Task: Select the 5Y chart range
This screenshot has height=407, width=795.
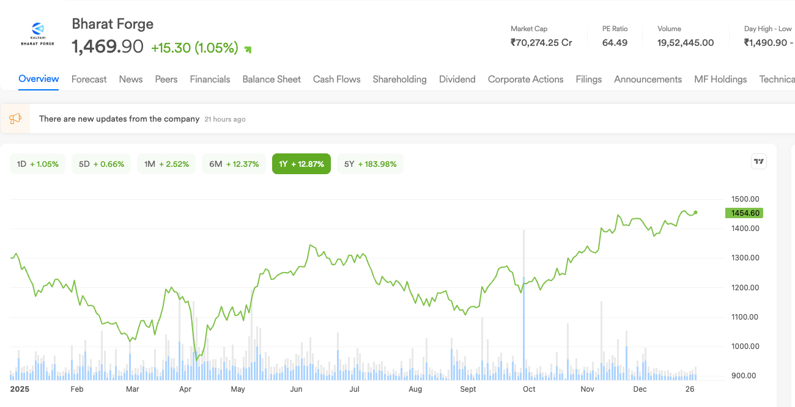Action: point(370,164)
